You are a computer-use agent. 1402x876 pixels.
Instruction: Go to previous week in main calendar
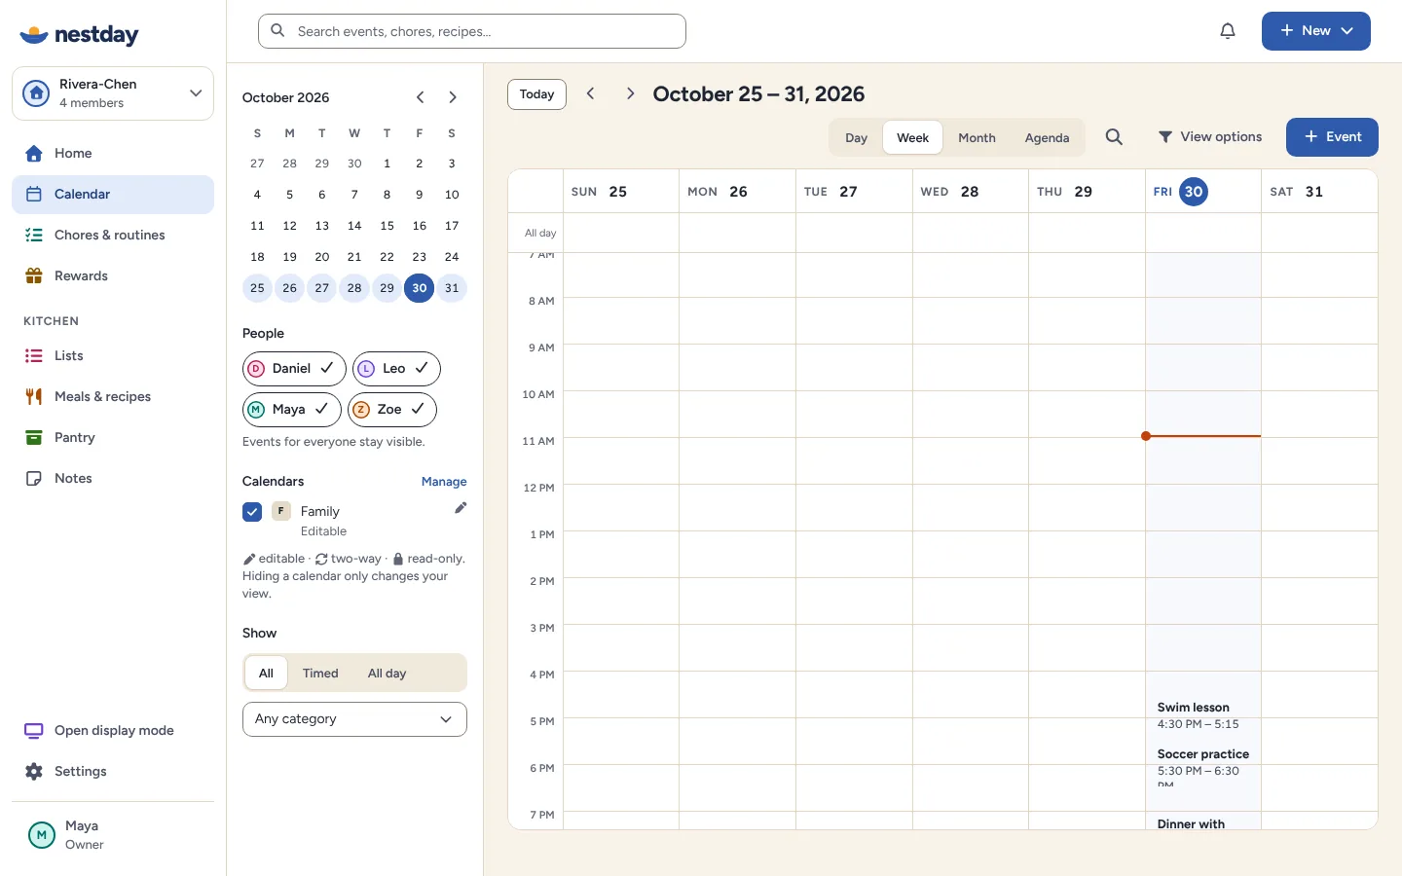(590, 93)
